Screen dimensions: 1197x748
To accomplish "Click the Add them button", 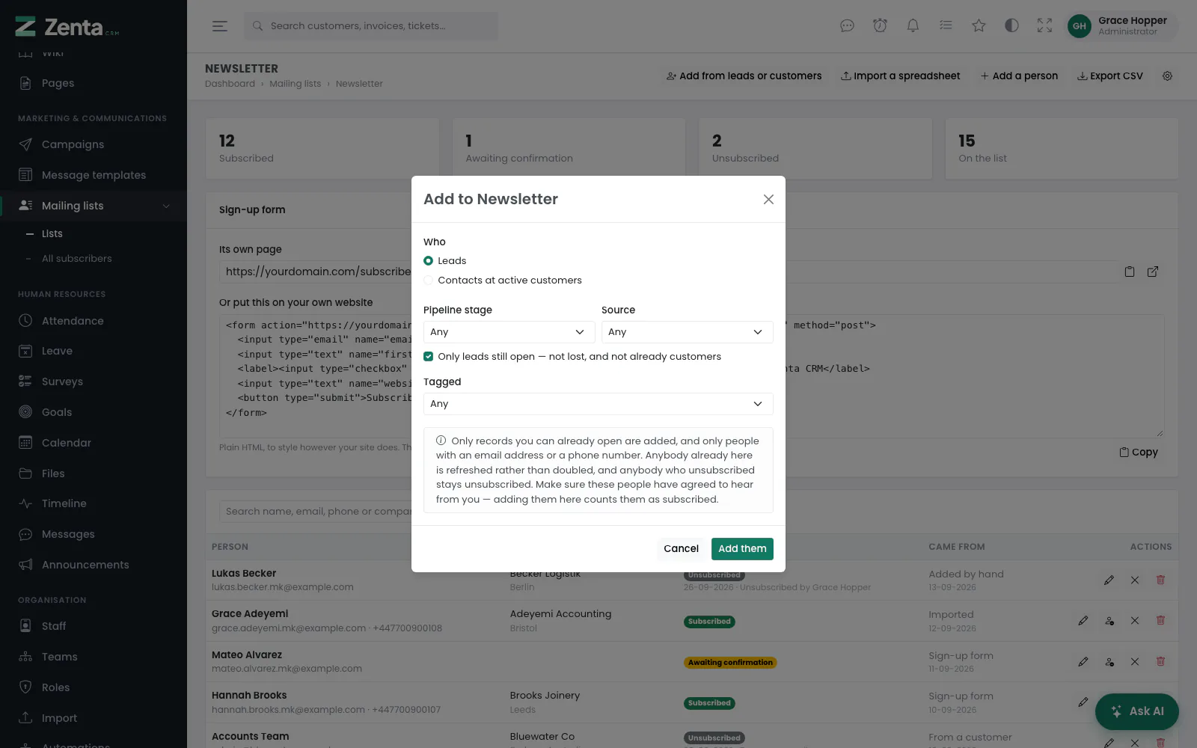I will coord(742,549).
